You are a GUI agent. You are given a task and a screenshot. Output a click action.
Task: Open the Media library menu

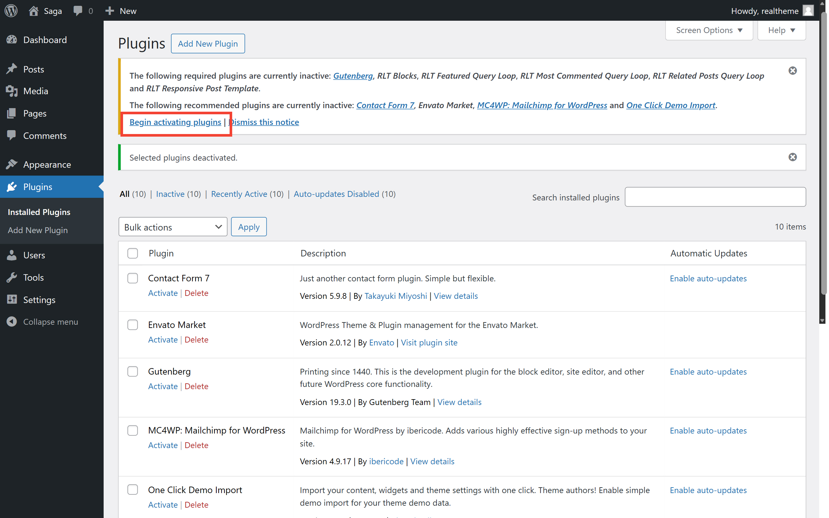tap(35, 91)
